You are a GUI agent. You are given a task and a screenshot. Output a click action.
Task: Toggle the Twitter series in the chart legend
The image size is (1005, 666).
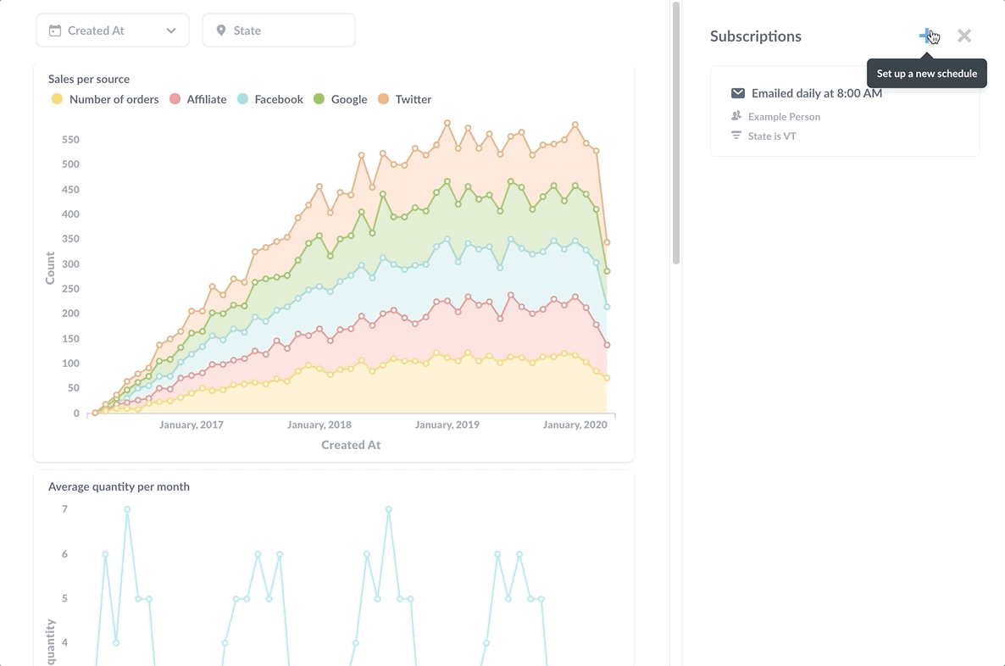383,99
